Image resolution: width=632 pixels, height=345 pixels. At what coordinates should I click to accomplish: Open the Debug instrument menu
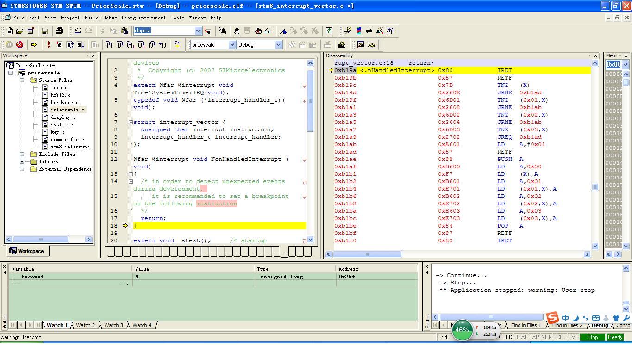tap(144, 18)
